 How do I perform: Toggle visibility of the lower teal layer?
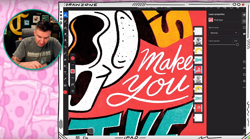194,99
